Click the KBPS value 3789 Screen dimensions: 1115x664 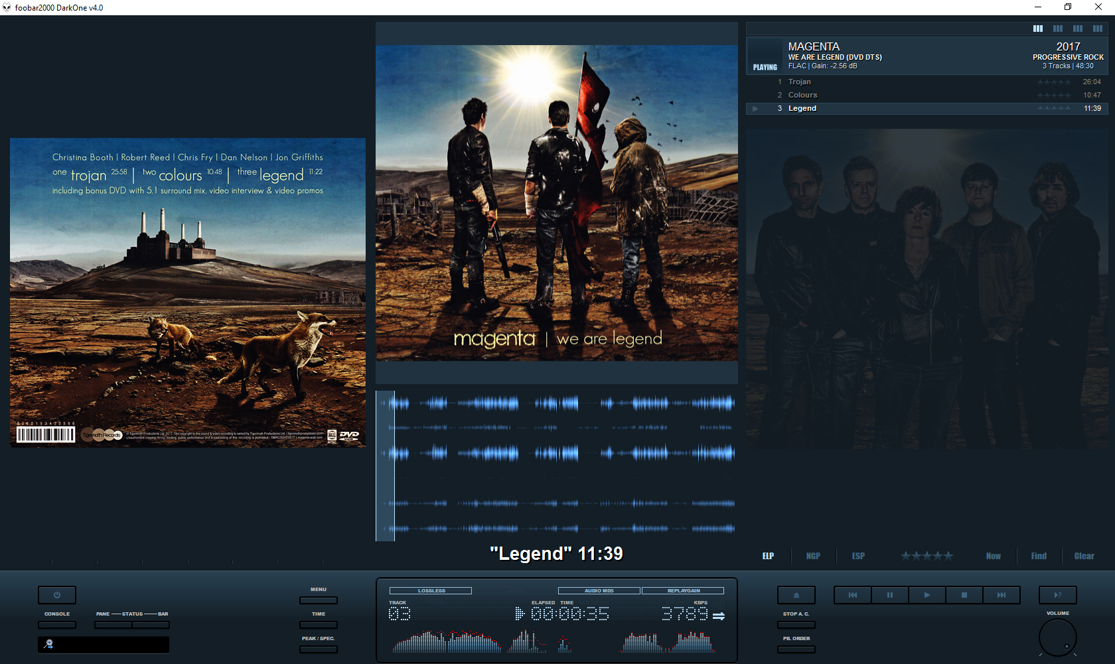coord(685,614)
